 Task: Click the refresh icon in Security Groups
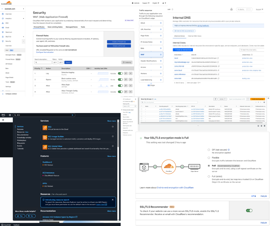215,99
